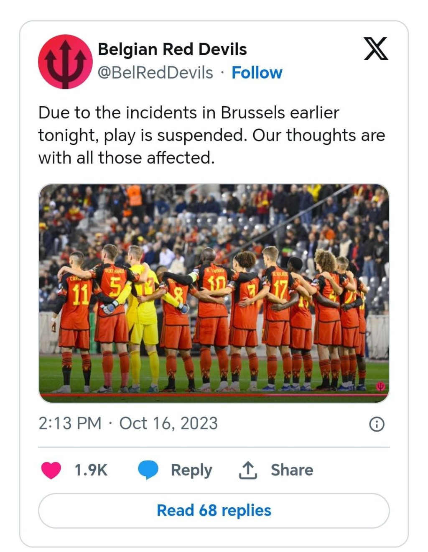Image resolution: width=428 pixels, height=552 pixels.
Task: Click the 1.9K likes count
Action: click(91, 470)
